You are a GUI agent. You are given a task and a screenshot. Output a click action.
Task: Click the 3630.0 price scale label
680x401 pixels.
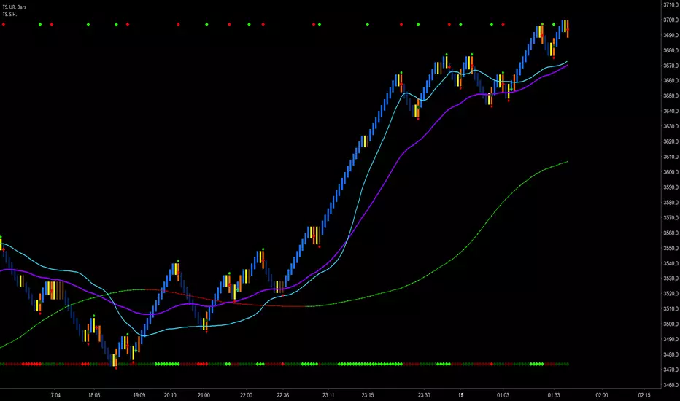click(671, 126)
